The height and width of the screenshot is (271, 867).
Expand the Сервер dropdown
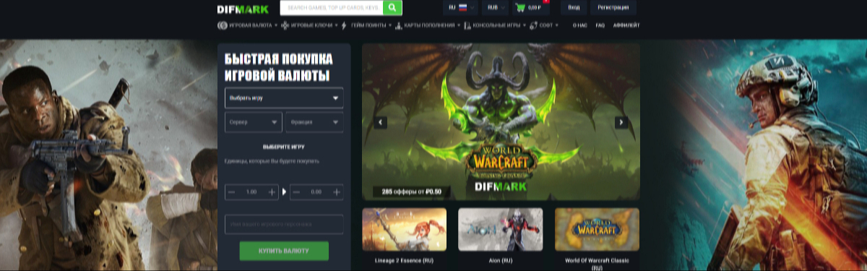click(x=254, y=122)
